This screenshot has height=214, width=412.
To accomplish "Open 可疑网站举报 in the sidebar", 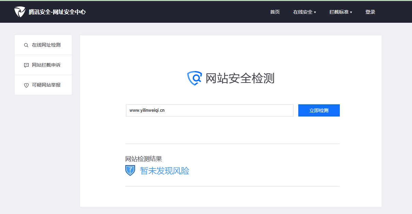I will (43, 85).
